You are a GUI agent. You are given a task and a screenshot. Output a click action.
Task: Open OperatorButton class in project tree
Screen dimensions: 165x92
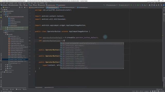pos(13,26)
